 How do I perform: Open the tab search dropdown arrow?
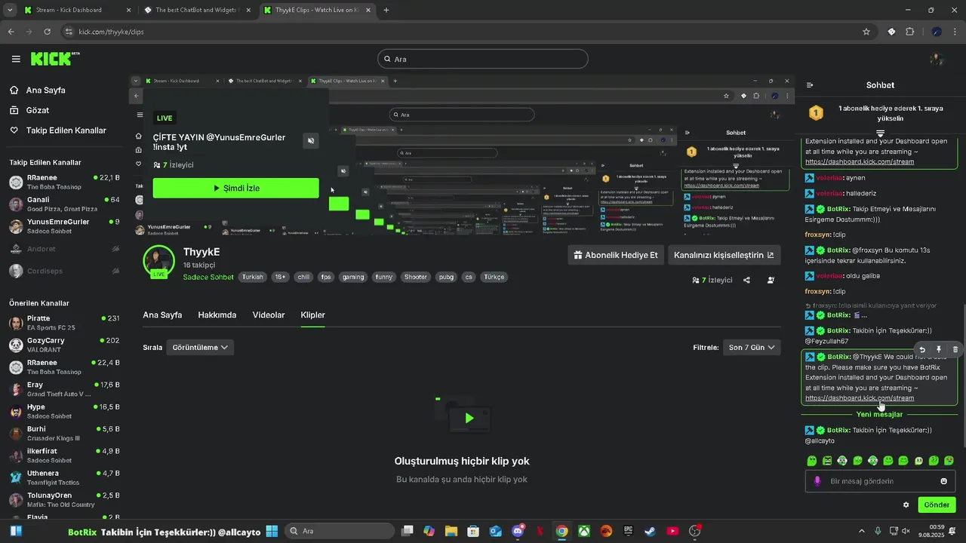click(9, 11)
